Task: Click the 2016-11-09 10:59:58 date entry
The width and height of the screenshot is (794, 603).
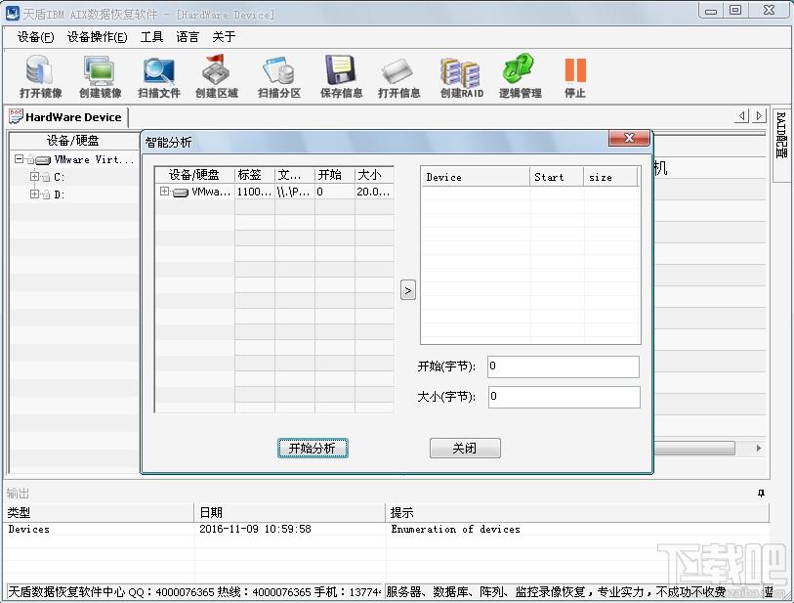Action: click(x=255, y=529)
